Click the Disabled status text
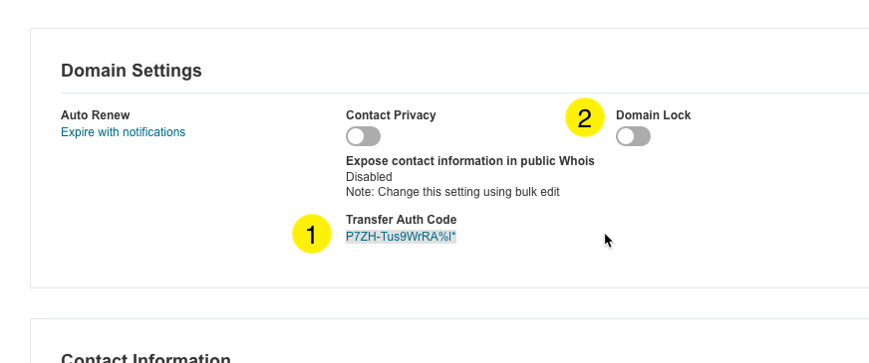869x363 pixels. coord(369,176)
